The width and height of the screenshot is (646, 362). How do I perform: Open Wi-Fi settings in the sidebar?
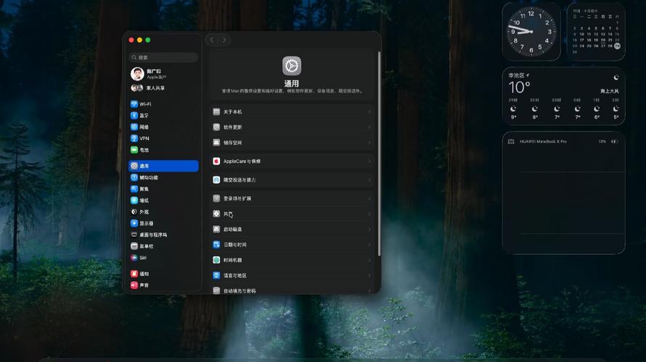[x=163, y=104]
